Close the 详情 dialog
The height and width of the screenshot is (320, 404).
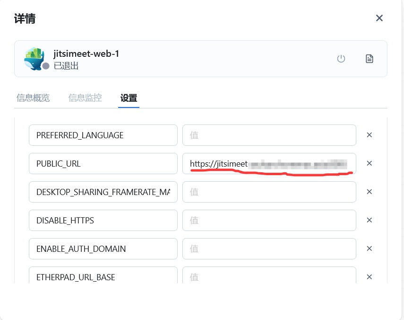coord(379,18)
